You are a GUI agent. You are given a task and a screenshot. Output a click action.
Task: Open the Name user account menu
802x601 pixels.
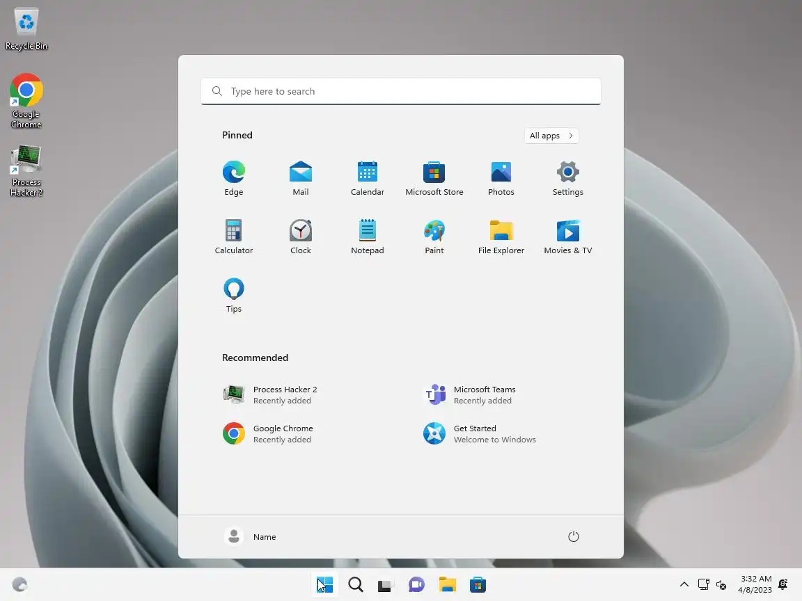[x=250, y=536]
